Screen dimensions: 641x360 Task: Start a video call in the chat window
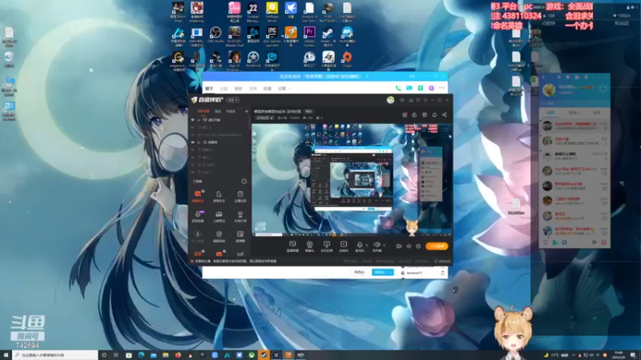[409, 88]
